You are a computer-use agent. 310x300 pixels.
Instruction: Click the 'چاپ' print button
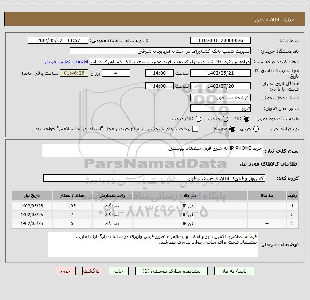[x=119, y=271]
